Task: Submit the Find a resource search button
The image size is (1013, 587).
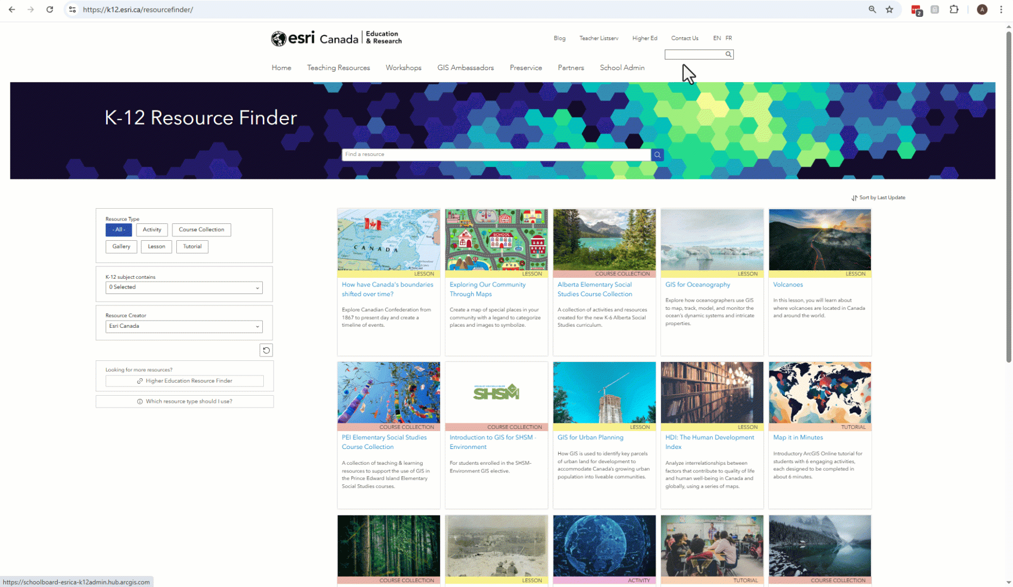Action: click(x=657, y=154)
